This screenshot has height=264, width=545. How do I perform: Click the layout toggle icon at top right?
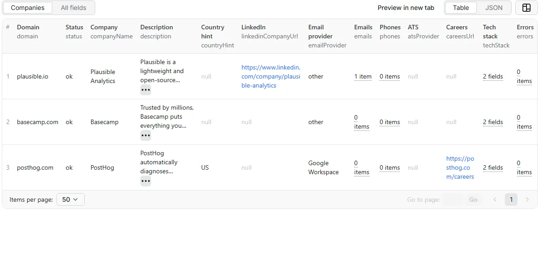(526, 8)
